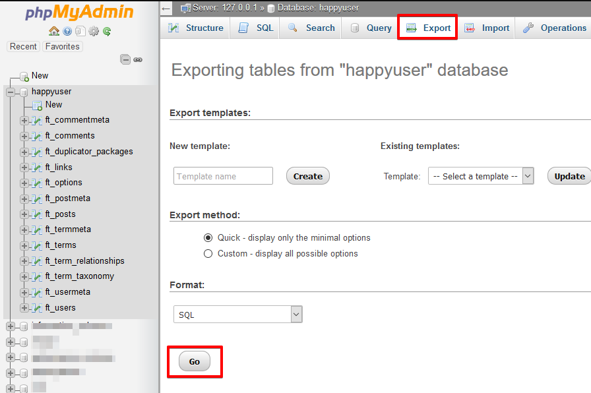Open the Select a template dropdown

point(481,176)
